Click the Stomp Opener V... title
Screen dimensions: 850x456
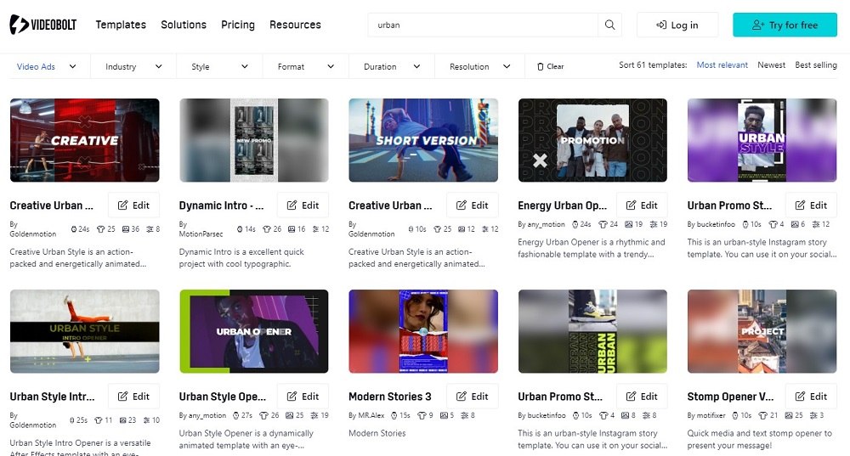[x=730, y=397]
